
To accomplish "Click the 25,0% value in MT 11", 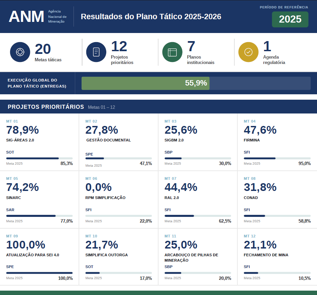I will point(181,245).
